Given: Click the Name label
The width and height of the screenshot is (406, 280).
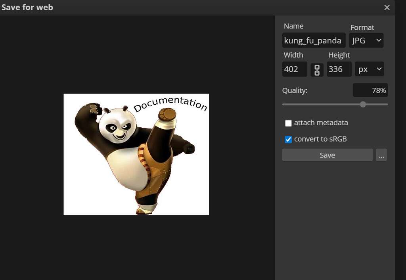Looking at the screenshot, I should [294, 26].
